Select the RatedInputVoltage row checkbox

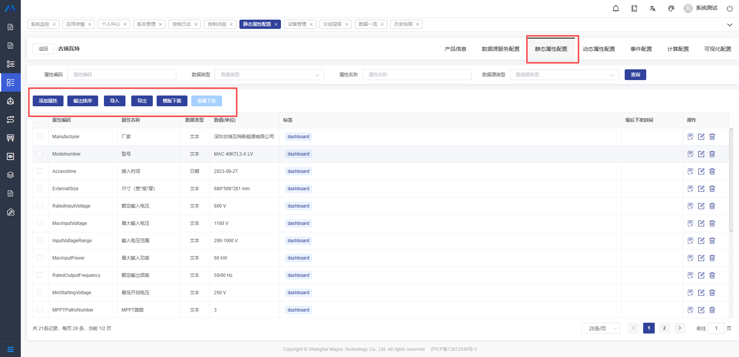click(x=40, y=206)
